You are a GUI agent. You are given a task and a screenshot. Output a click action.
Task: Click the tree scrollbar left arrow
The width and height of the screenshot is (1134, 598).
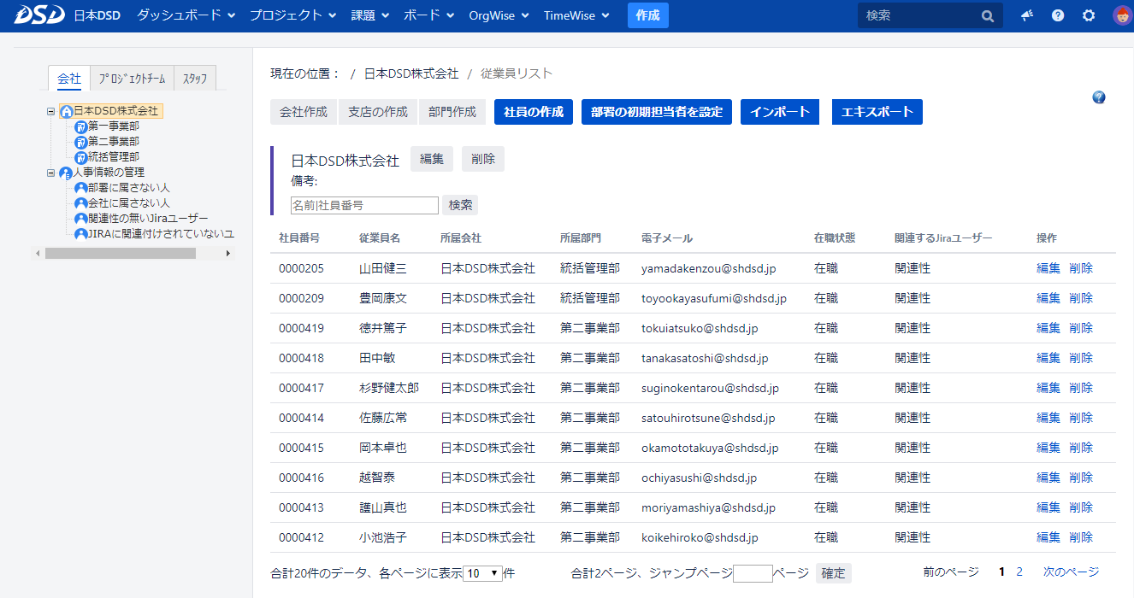click(x=38, y=254)
